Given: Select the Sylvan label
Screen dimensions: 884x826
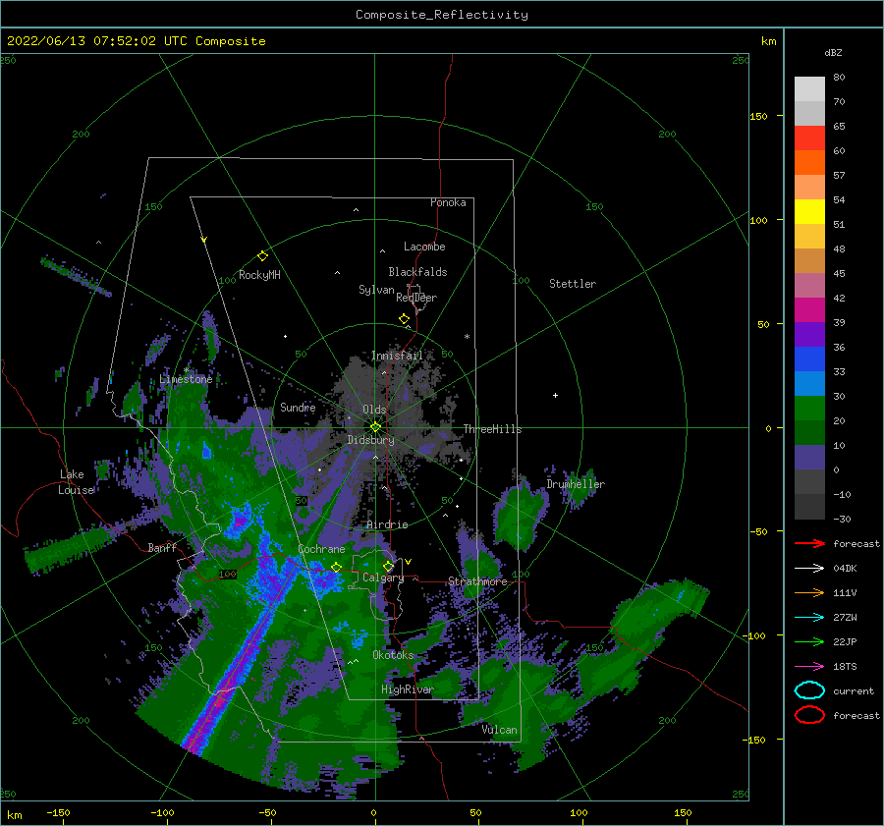Looking at the screenshot, I should click(376, 290).
